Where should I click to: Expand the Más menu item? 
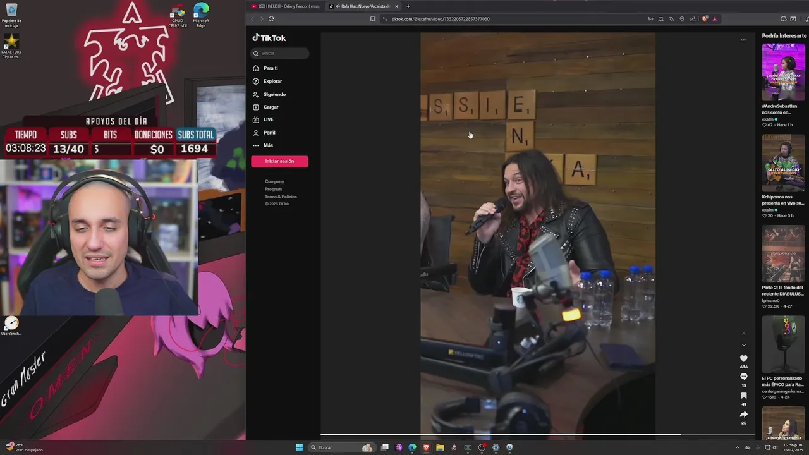click(x=263, y=145)
